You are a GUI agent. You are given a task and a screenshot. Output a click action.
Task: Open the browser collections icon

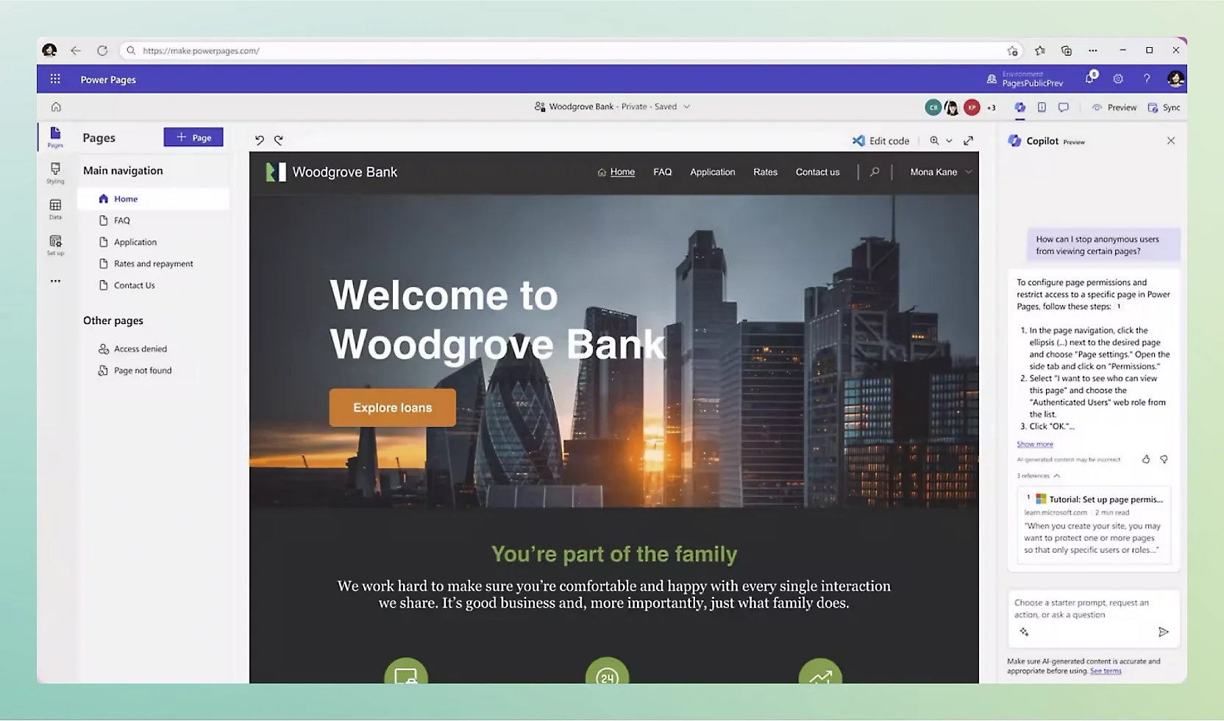(1067, 51)
